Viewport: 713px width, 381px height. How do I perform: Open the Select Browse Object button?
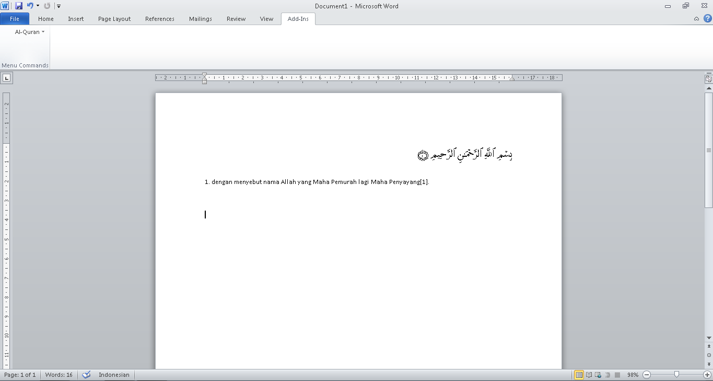tap(709, 355)
